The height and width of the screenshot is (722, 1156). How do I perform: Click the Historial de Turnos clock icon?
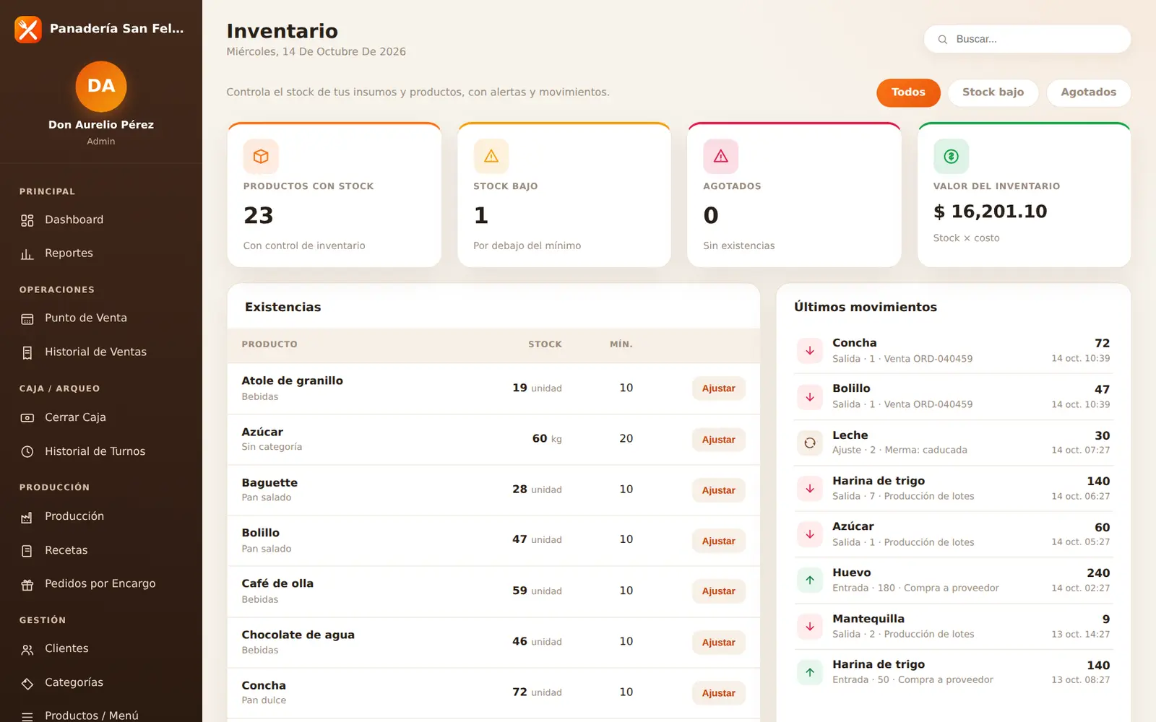point(27,451)
